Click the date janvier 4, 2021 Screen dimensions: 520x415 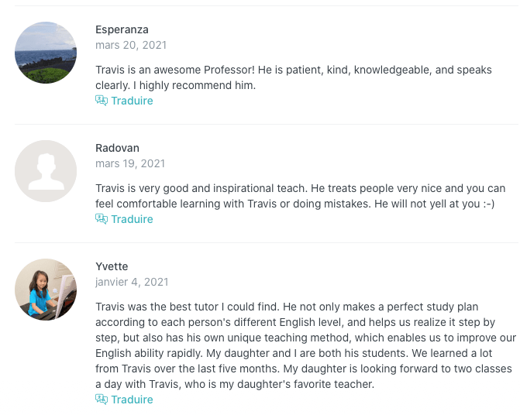click(x=132, y=282)
